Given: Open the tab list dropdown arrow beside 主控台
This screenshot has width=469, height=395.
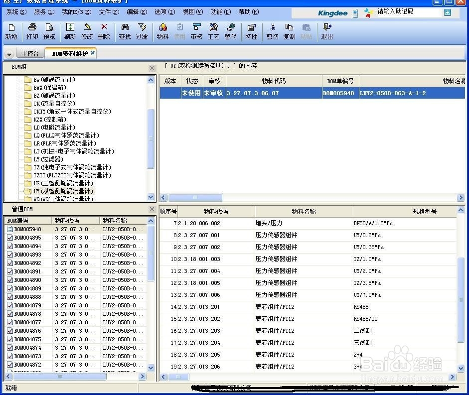Looking at the screenshot, I should (x=9, y=54).
